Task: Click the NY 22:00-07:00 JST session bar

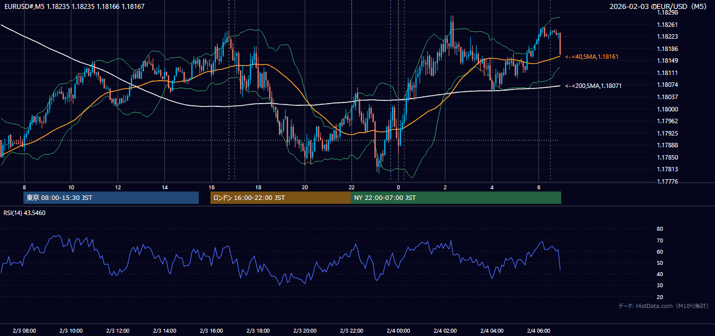Action: pos(456,198)
